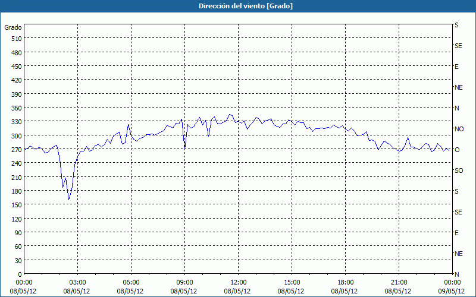Click the 0 y-axis tick label

(x=20, y=274)
